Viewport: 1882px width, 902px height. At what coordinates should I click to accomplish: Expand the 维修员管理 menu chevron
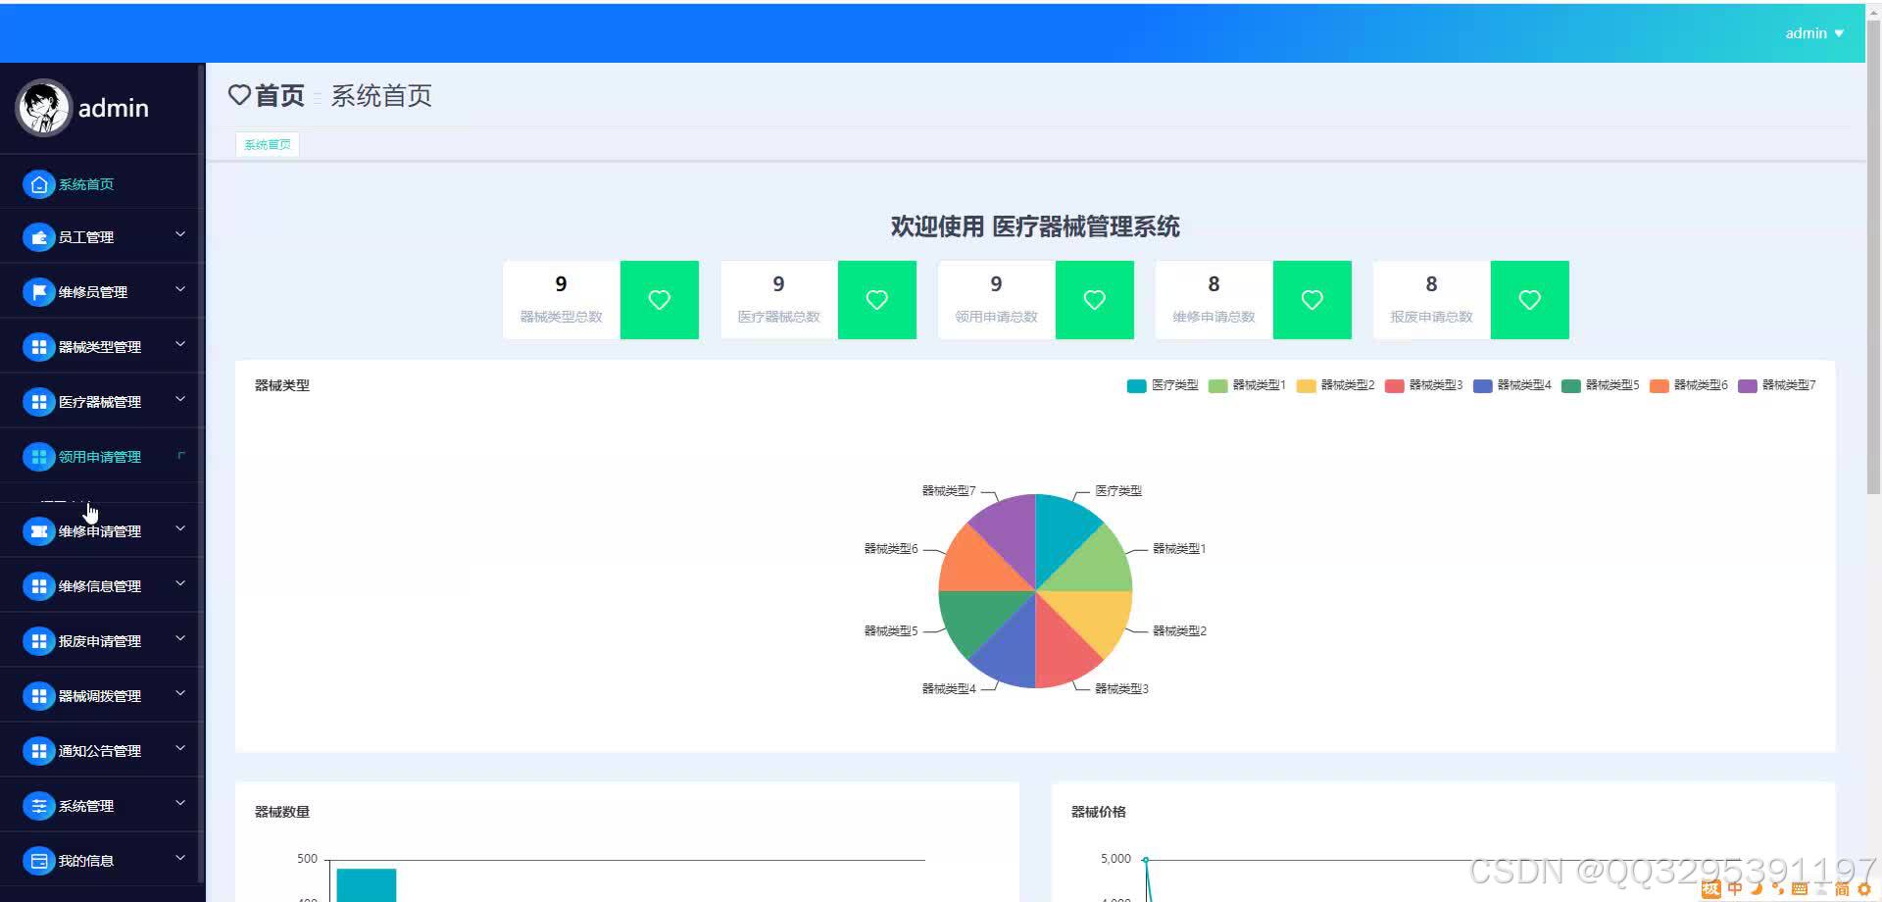click(x=180, y=289)
